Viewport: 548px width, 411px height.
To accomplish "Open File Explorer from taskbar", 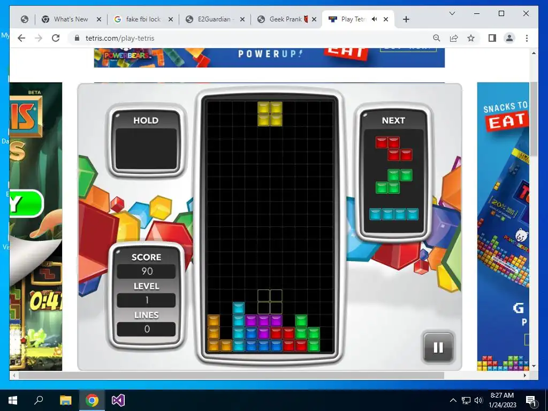I will click(65, 400).
